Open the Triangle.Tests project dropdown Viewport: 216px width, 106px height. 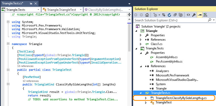[x=38, y=10]
